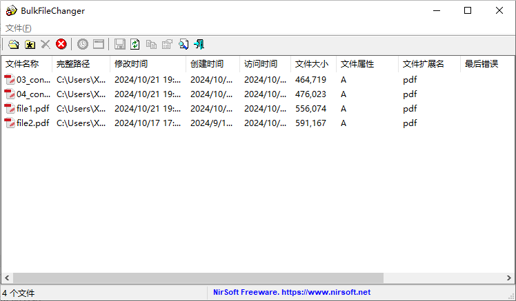Click the clock Change Time icon
The image size is (516, 301).
pyautogui.click(x=83, y=44)
